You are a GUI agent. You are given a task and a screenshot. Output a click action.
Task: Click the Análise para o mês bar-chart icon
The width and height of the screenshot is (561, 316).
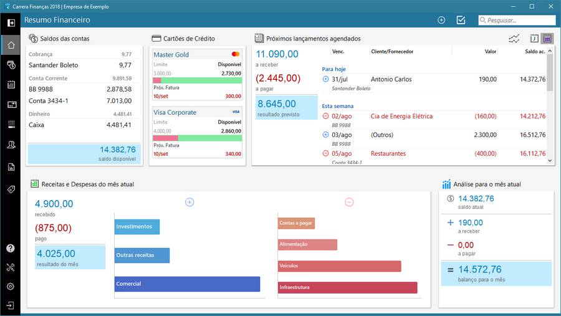click(446, 184)
